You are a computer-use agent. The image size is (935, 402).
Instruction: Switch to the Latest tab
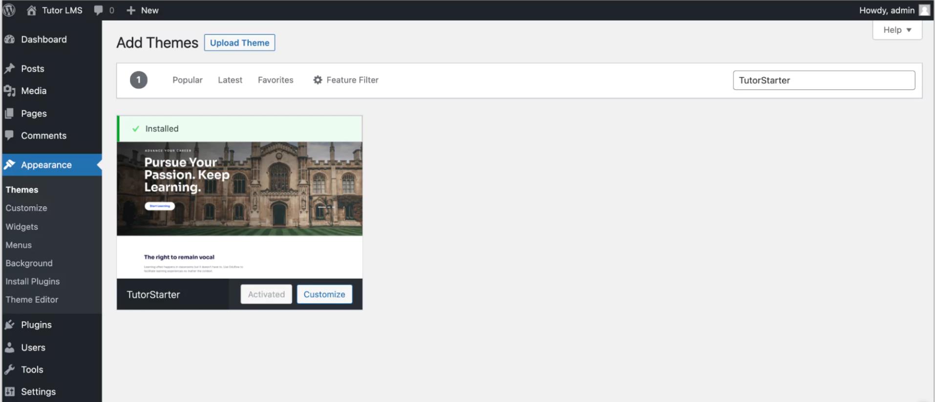coord(230,80)
